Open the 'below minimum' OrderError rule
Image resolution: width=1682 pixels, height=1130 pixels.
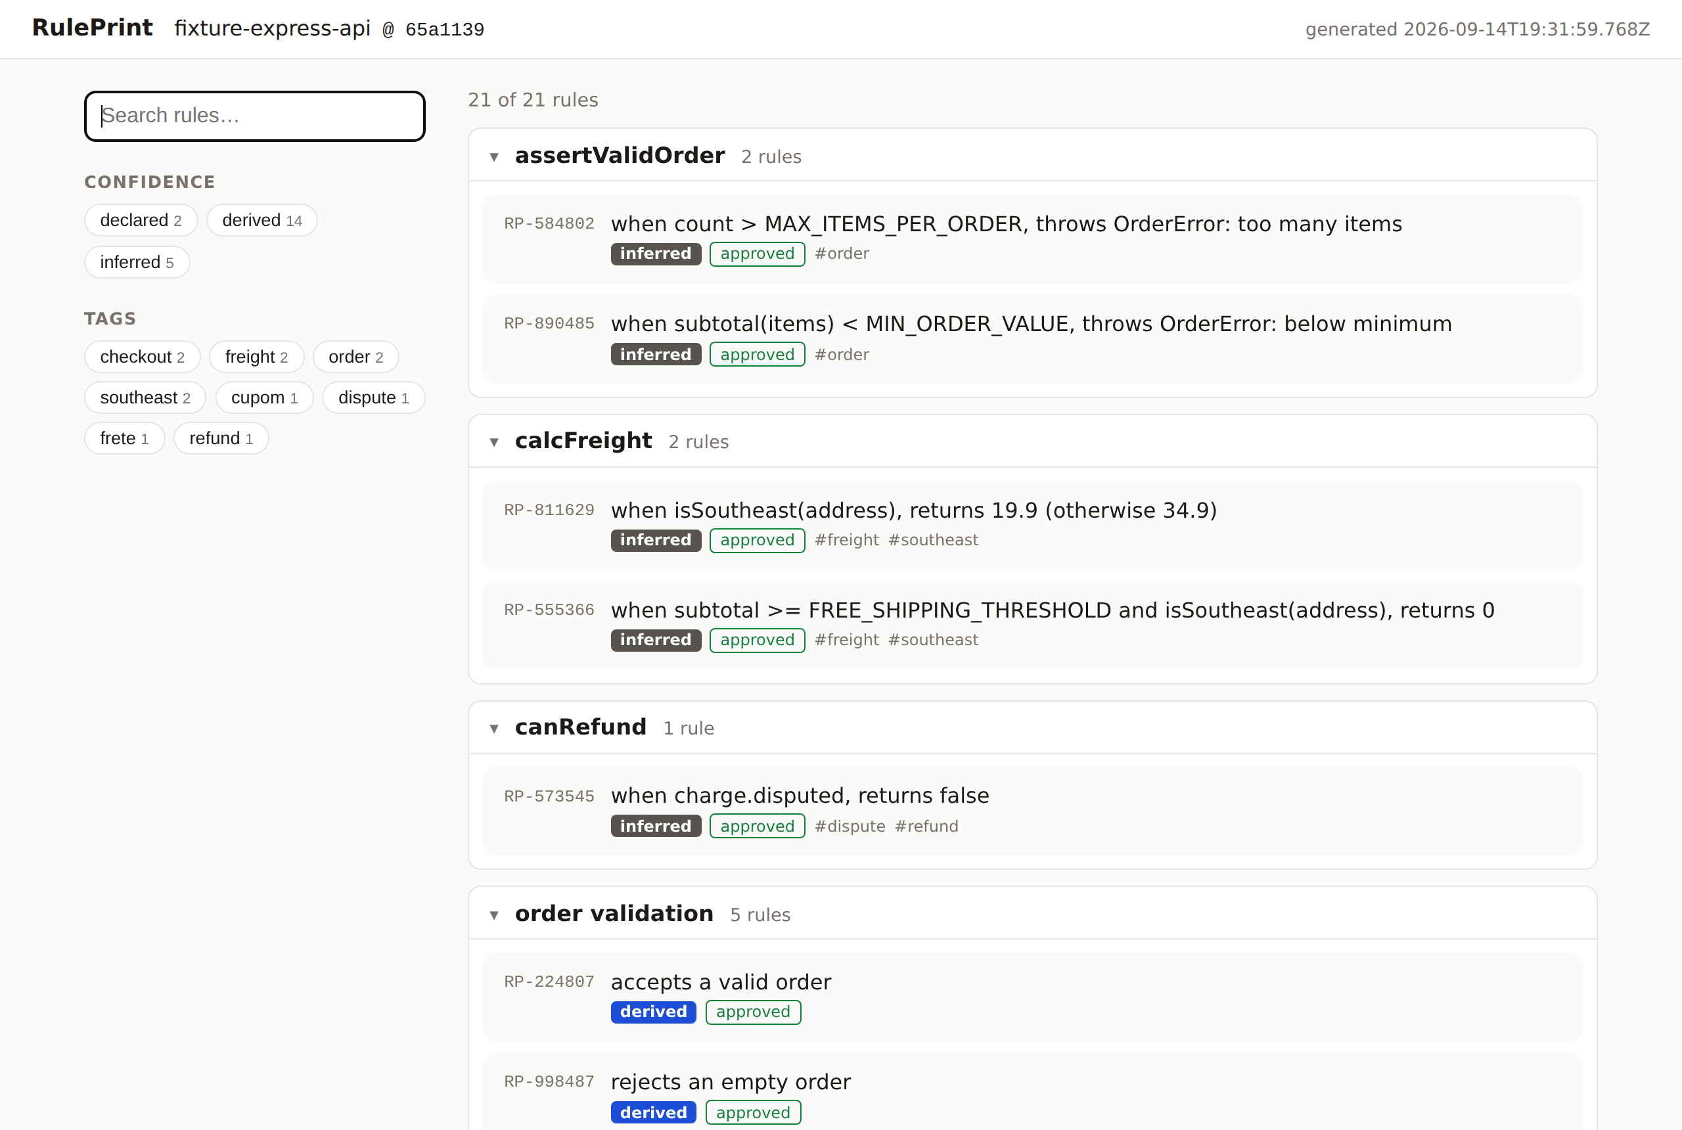click(x=1032, y=325)
